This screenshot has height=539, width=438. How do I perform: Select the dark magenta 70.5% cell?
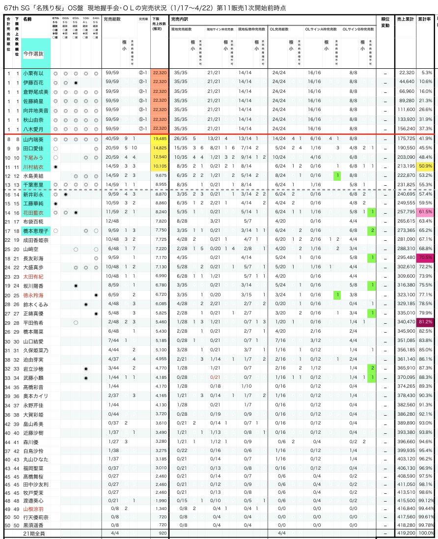point(426,258)
